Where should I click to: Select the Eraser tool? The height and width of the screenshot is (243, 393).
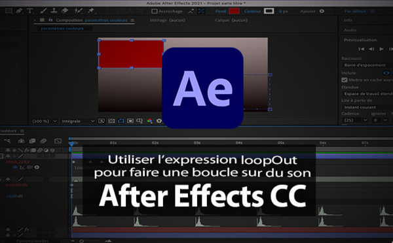(65, 11)
